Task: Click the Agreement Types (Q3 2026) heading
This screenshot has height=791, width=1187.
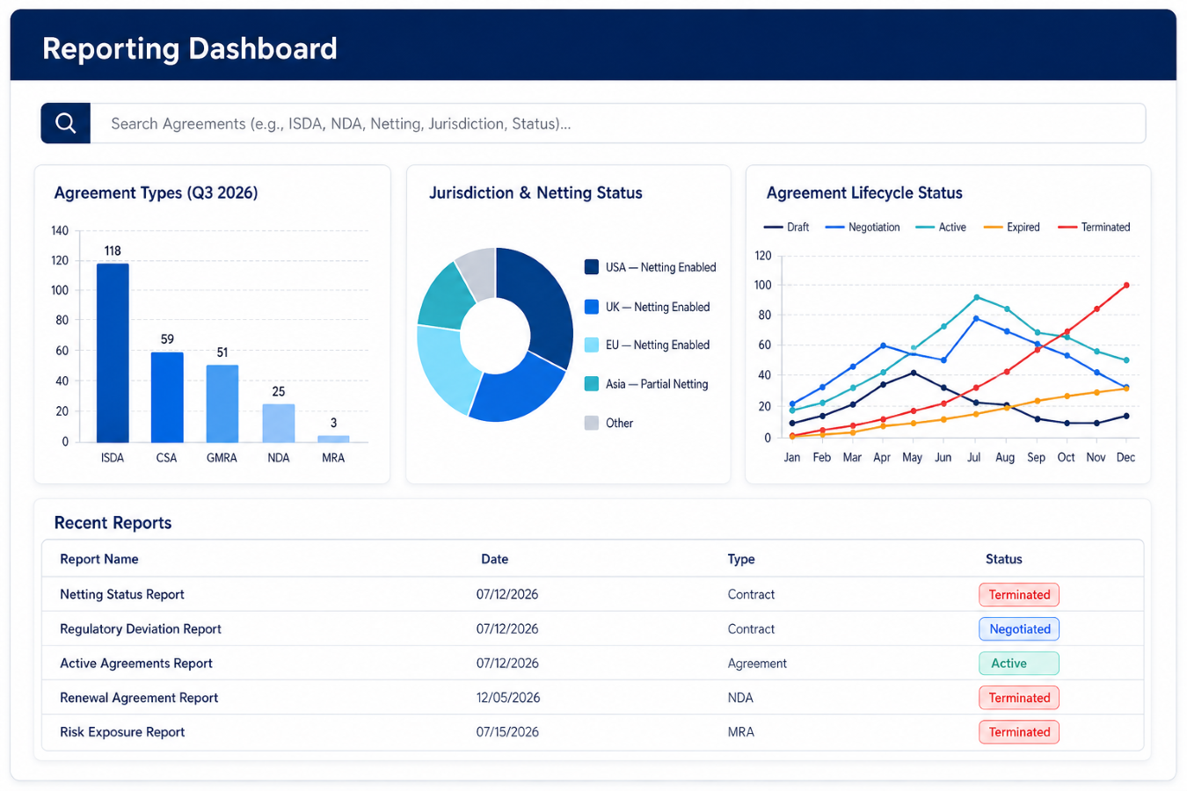Action: (157, 192)
